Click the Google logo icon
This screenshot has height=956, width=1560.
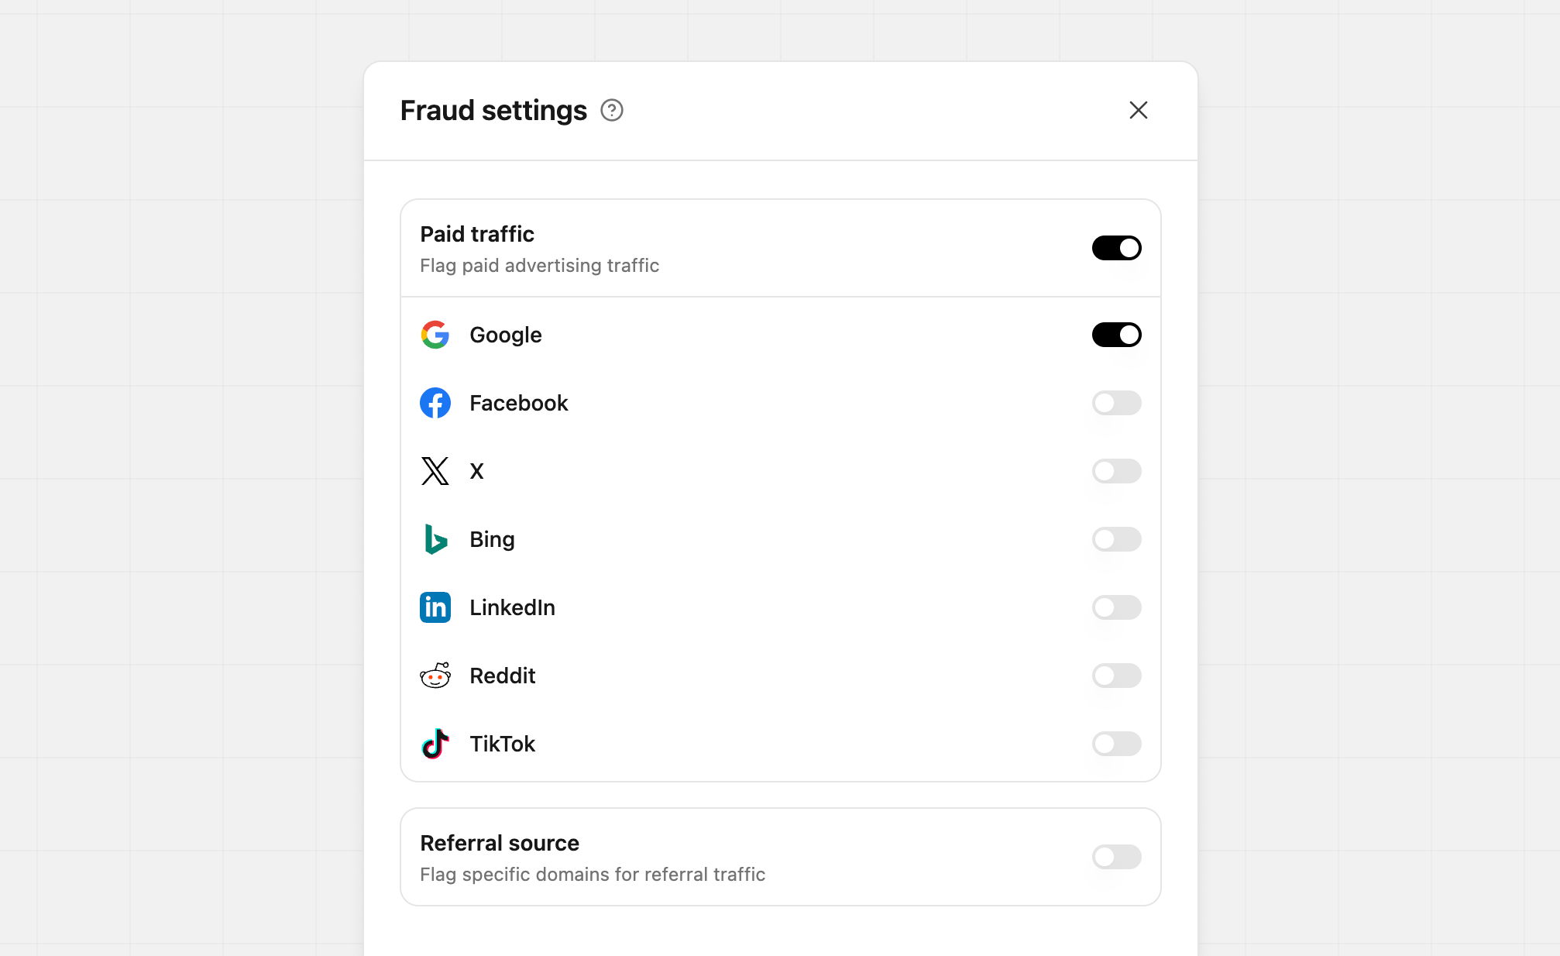435,335
